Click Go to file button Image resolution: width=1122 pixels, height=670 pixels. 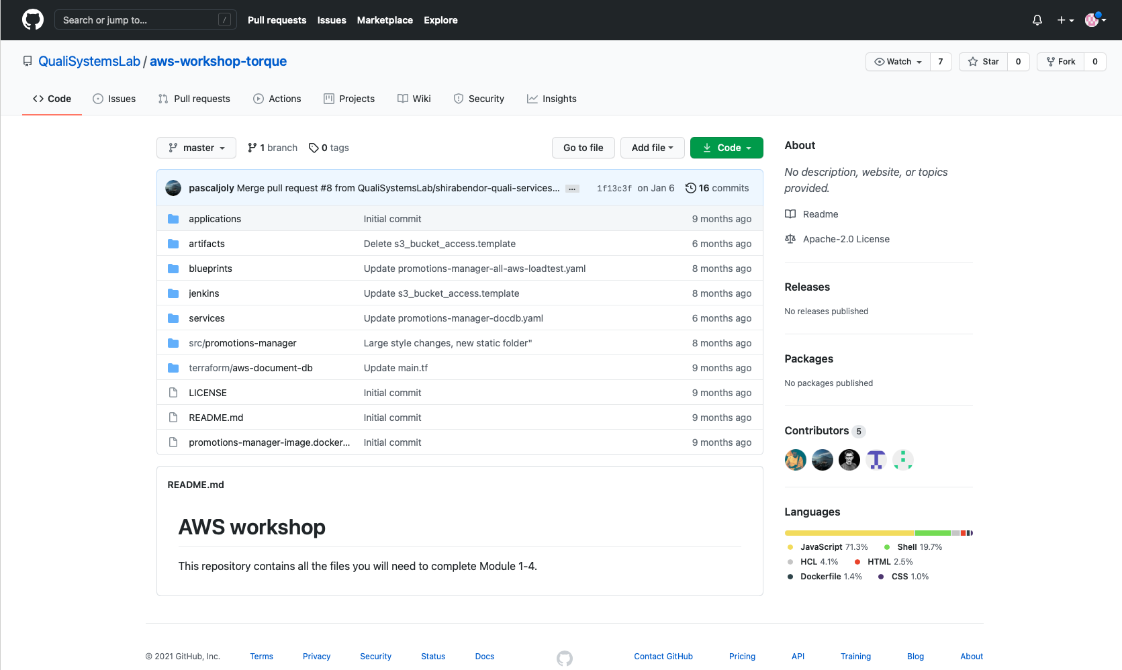pos(583,148)
